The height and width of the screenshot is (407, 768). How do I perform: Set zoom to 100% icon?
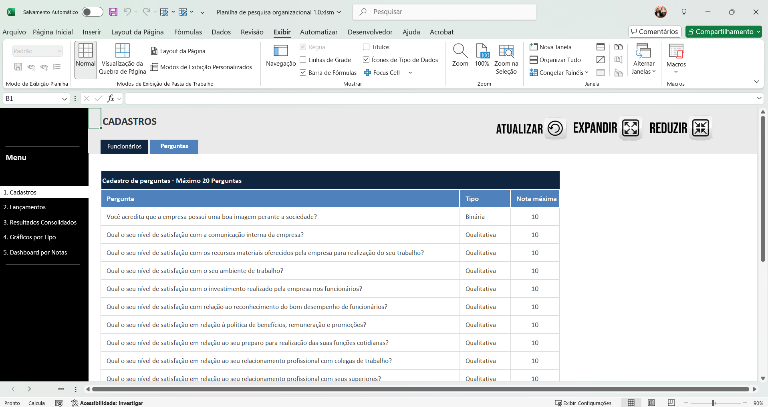click(x=482, y=51)
